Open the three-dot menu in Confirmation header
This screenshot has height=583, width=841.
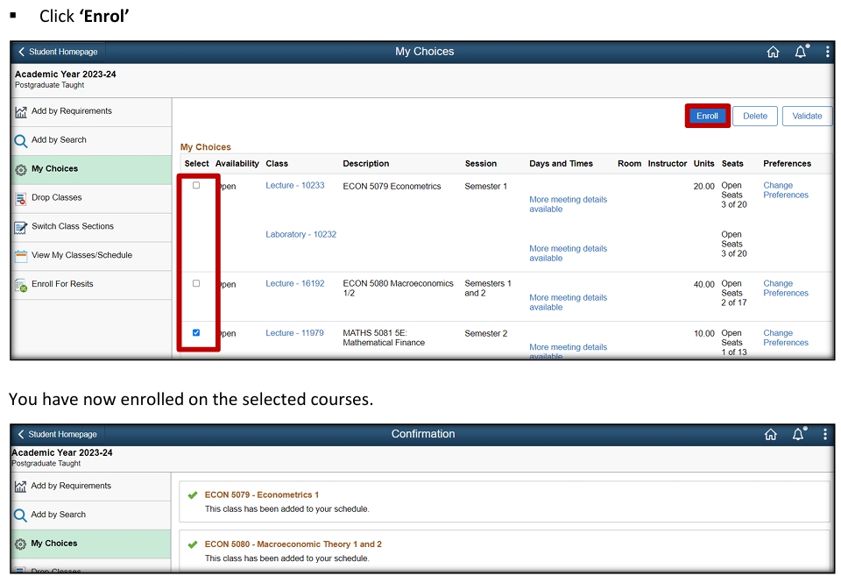click(825, 434)
